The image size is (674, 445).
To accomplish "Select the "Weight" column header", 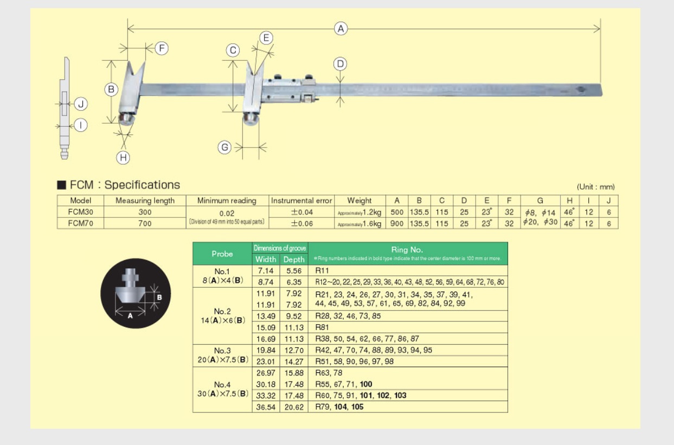I will [x=360, y=201].
